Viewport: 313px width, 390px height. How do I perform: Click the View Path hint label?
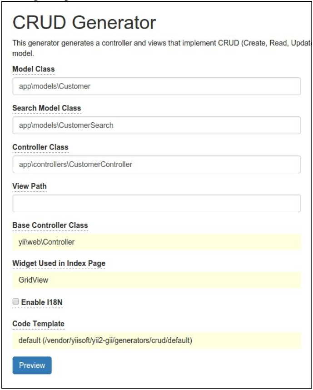30,186
